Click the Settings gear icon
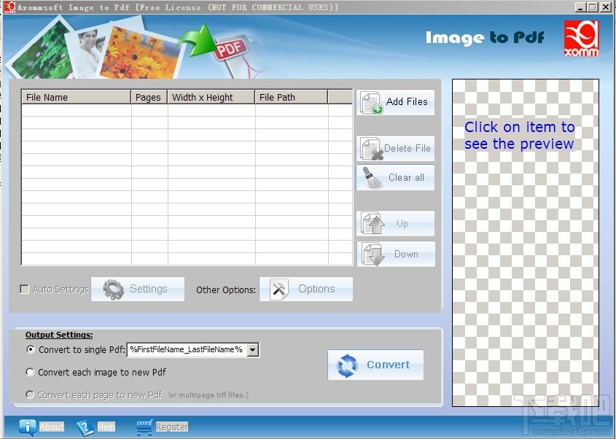The image size is (616, 439). 113,290
